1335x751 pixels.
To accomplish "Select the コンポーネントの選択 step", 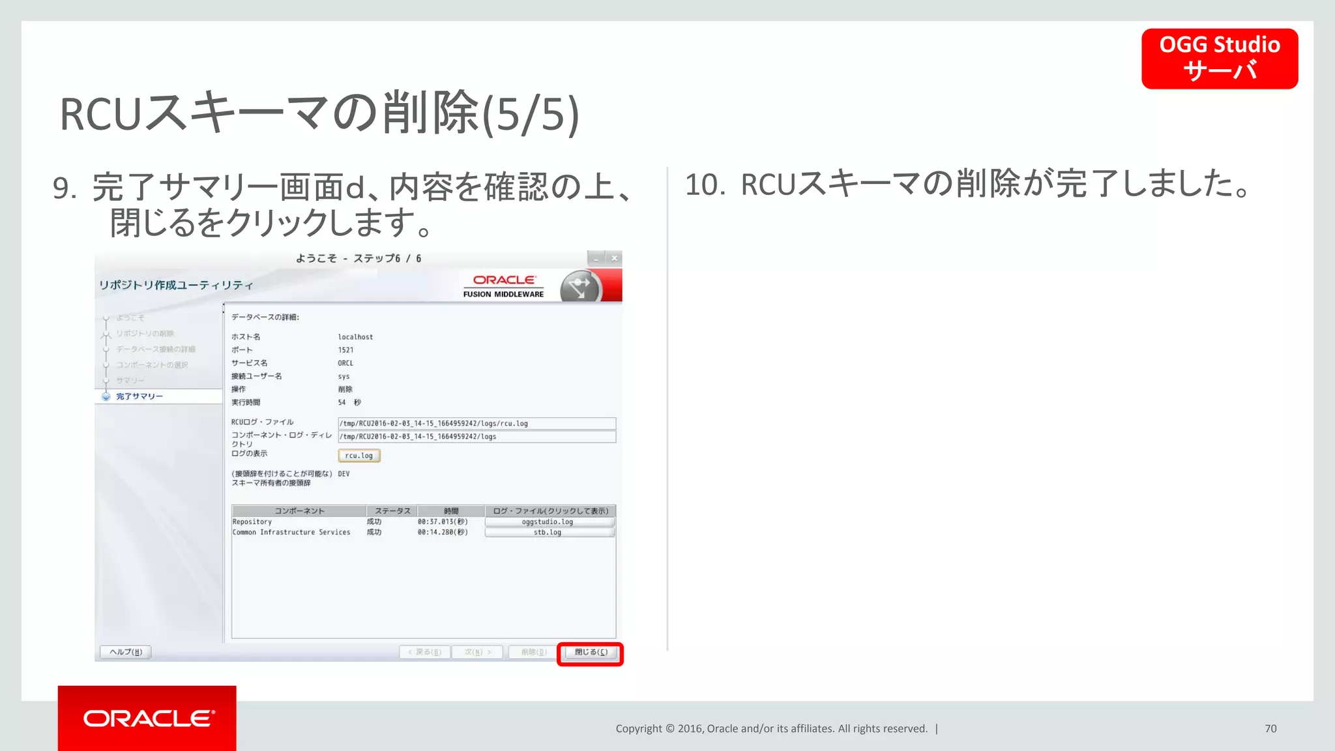I will [x=152, y=365].
